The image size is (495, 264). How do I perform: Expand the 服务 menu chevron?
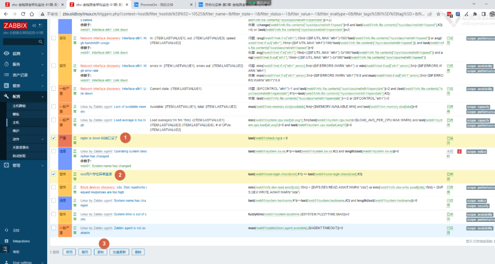coord(43,65)
